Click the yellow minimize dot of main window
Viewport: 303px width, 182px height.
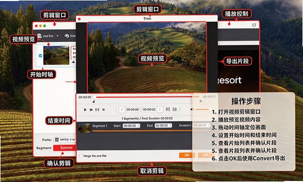click(40, 26)
